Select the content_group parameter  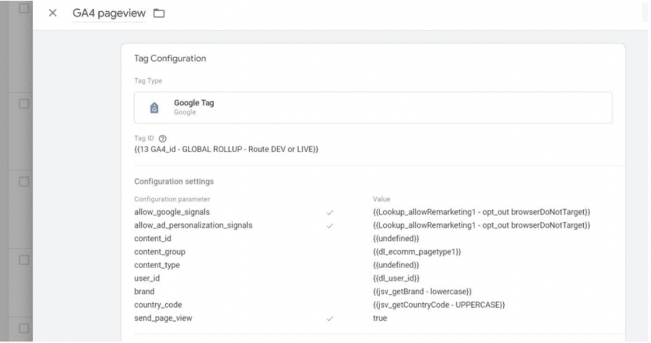coord(160,252)
